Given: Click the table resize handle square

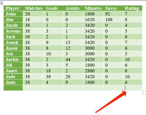Looking at the screenshot, I should [x=144, y=93].
